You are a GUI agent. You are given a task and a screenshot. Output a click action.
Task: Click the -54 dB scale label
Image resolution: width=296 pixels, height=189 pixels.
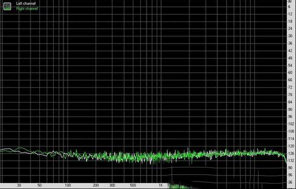tap(290, 65)
